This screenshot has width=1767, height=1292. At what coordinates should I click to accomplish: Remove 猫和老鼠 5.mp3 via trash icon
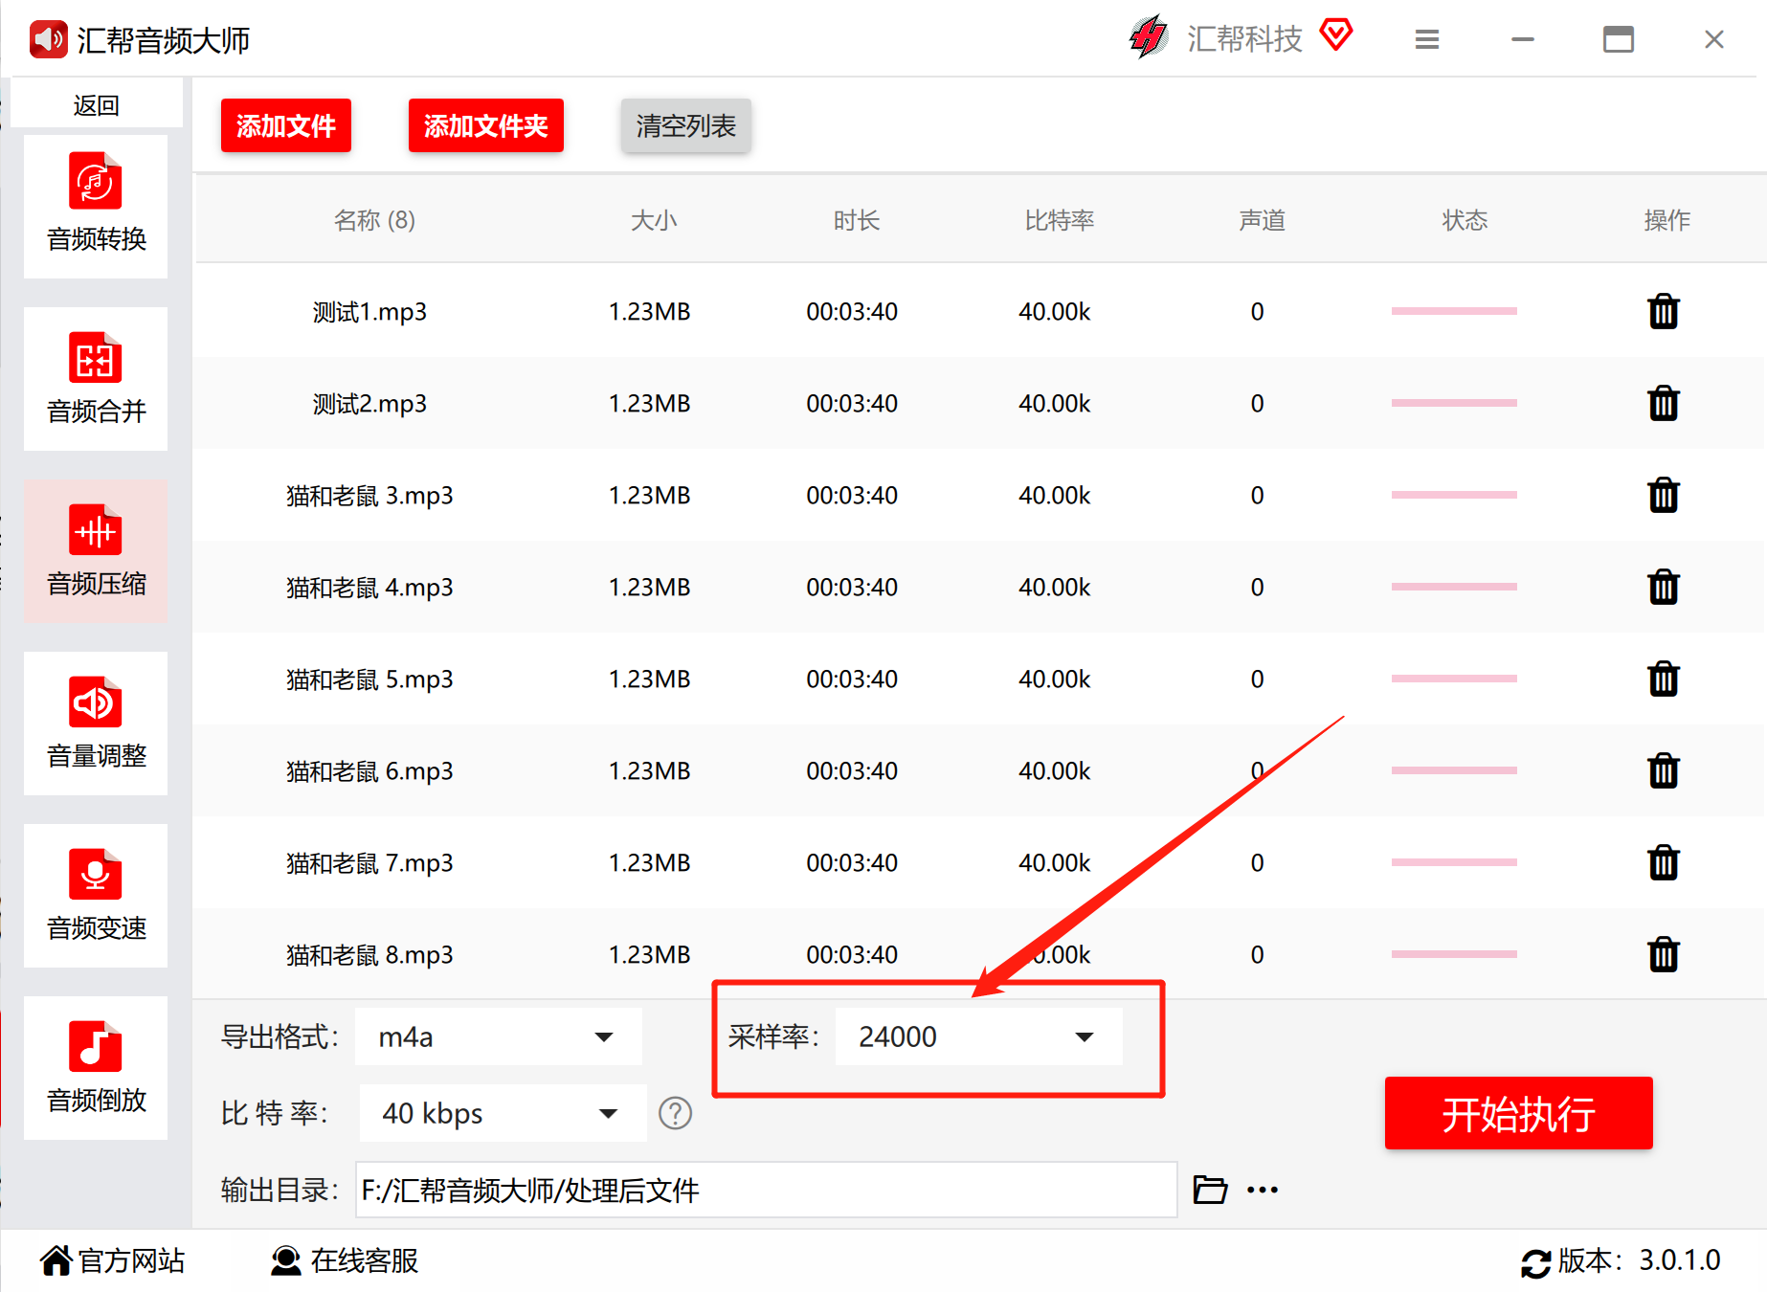[x=1664, y=679]
